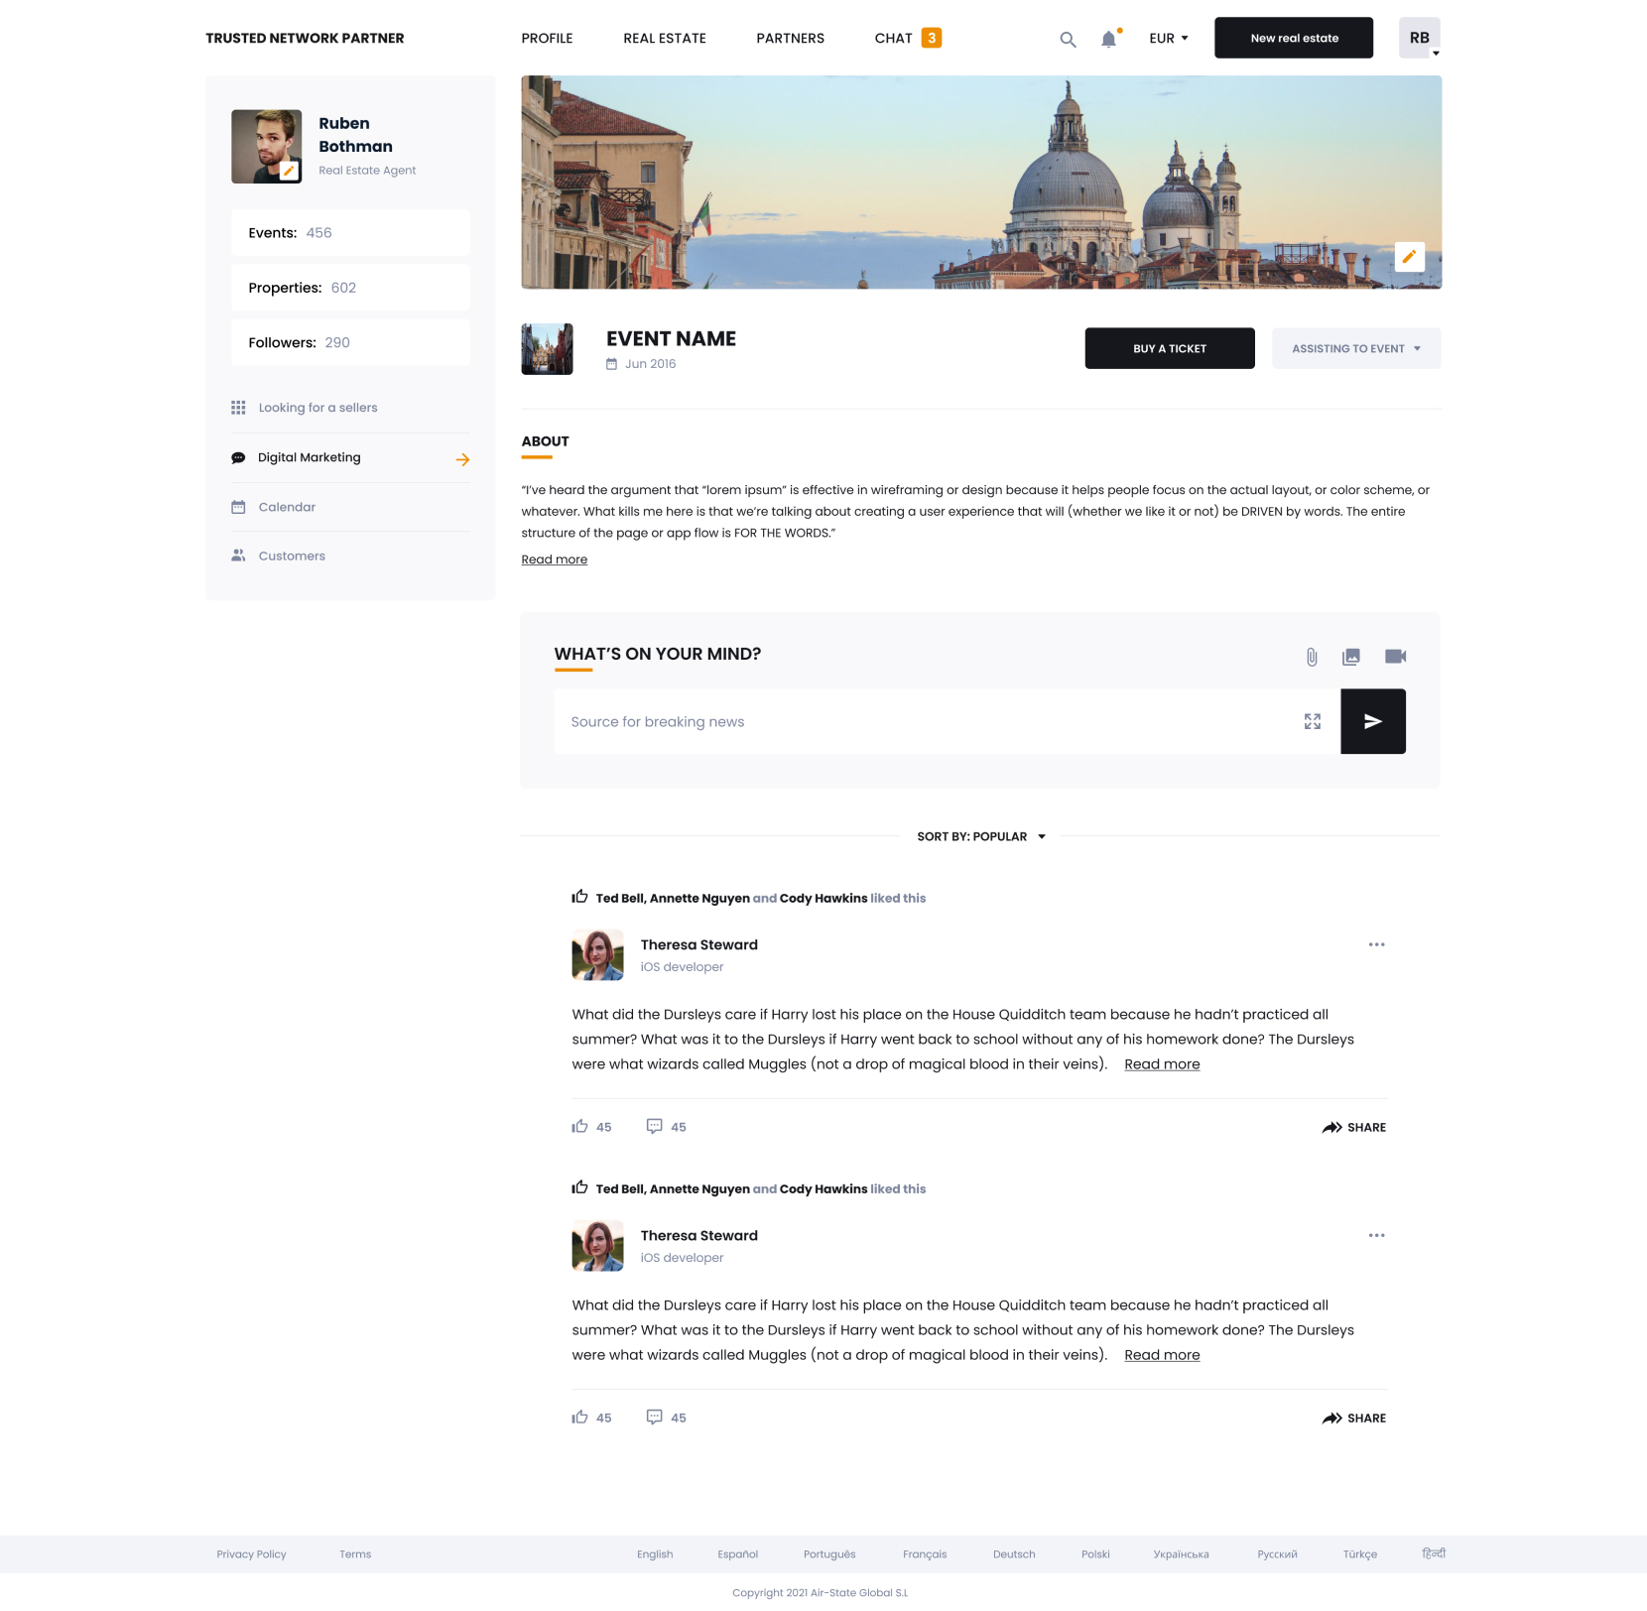Edit the profile avatar via pencil icon
The image size is (1647, 1611).
click(289, 171)
